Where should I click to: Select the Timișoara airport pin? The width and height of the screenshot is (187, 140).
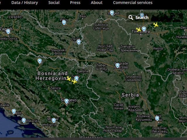coord(144,29)
